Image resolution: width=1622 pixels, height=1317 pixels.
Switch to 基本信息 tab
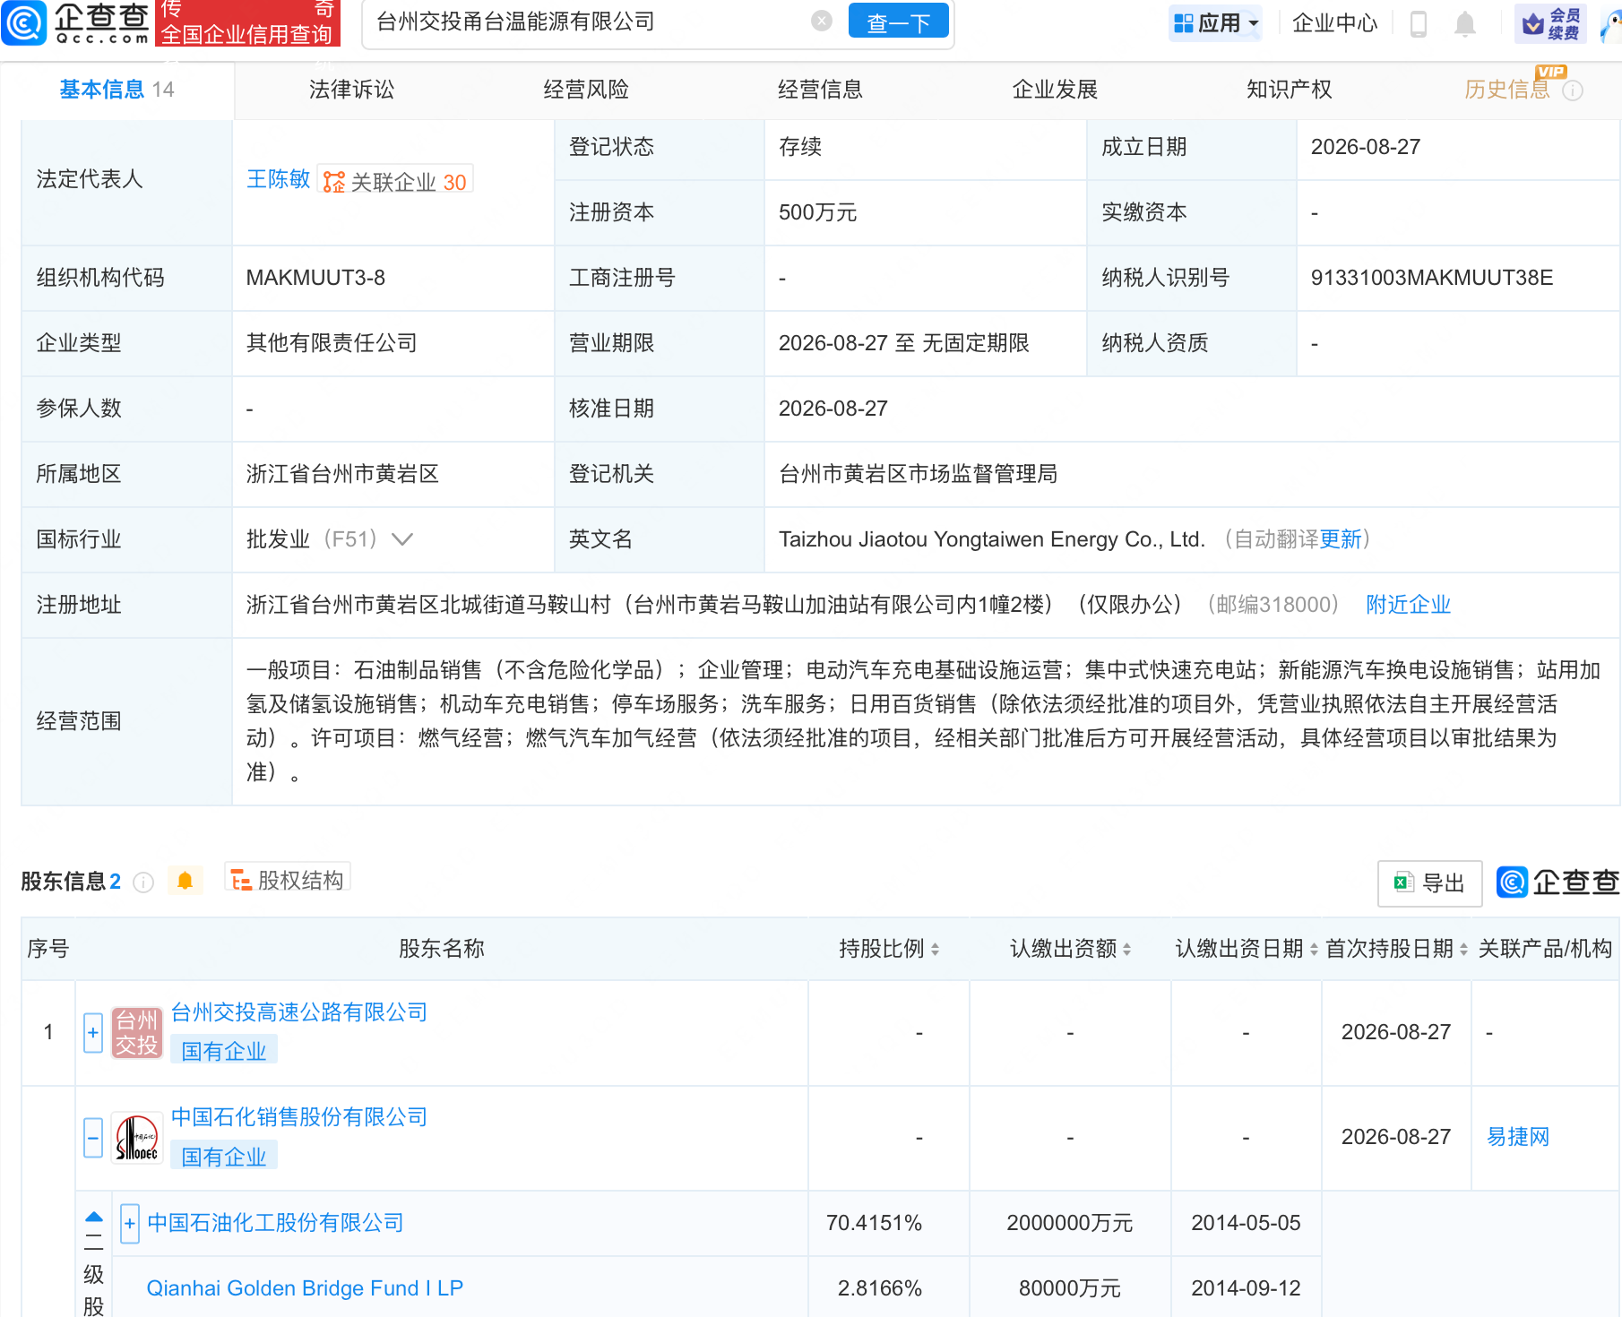pyautogui.click(x=116, y=90)
